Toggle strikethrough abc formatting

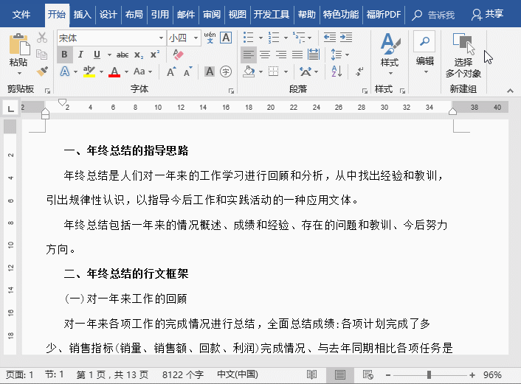coord(123,55)
